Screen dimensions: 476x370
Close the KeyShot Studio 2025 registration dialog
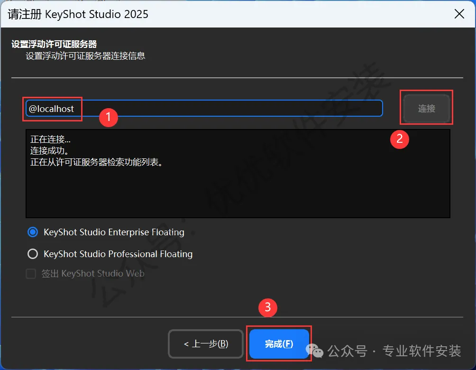[x=459, y=14]
